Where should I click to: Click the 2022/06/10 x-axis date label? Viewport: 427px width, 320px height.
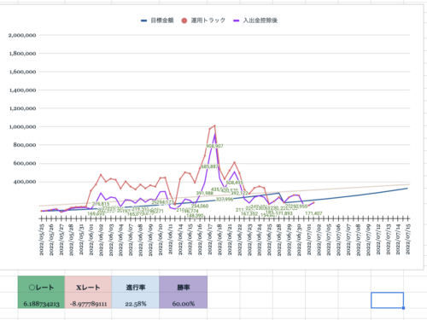tap(161, 240)
